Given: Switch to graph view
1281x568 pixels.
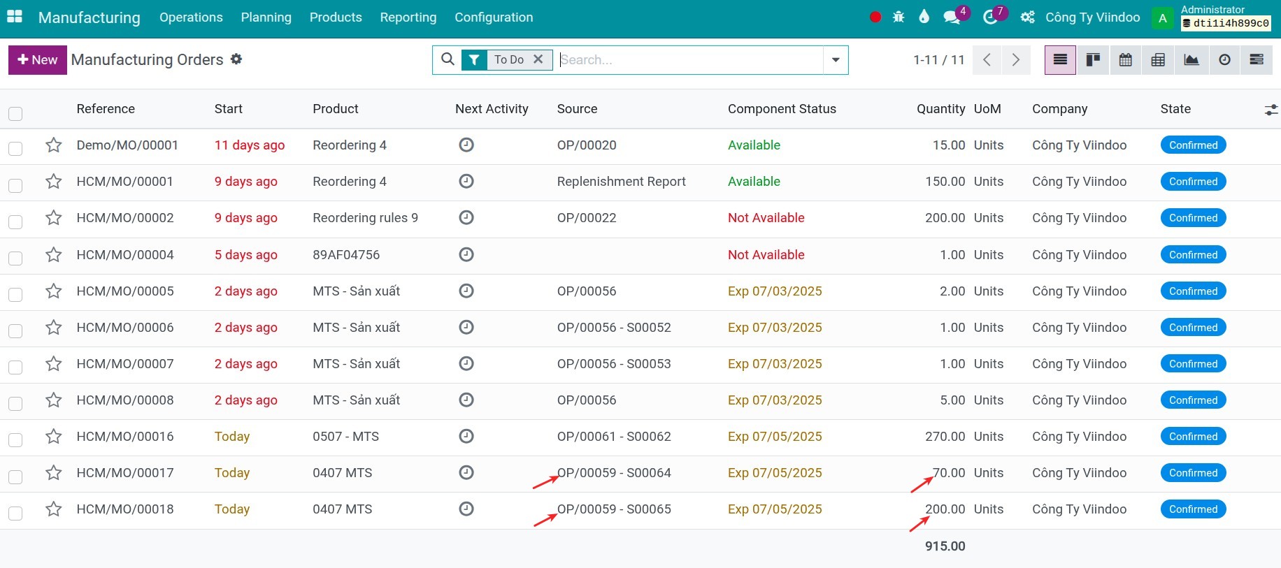Looking at the screenshot, I should [x=1191, y=60].
